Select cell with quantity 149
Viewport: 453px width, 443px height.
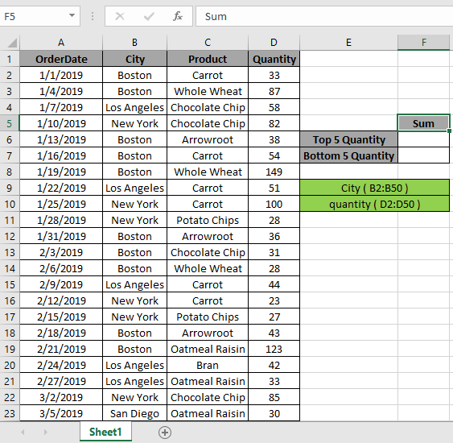tap(274, 172)
